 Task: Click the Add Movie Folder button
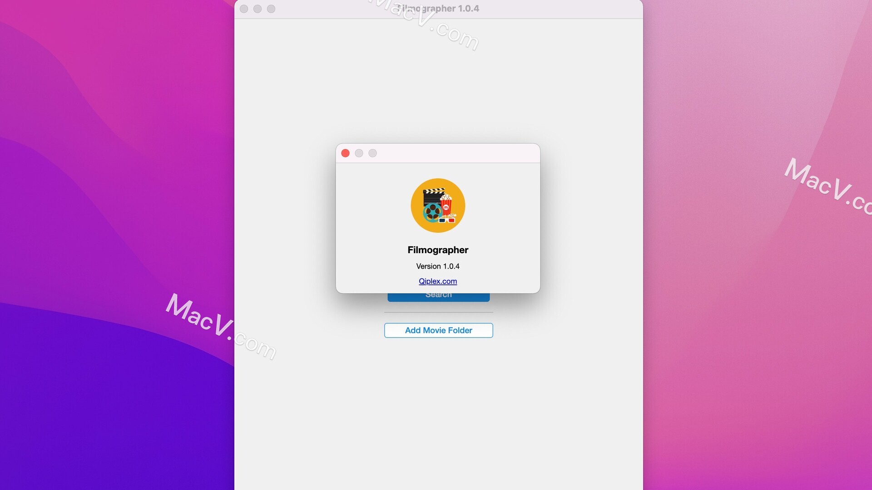[438, 330]
